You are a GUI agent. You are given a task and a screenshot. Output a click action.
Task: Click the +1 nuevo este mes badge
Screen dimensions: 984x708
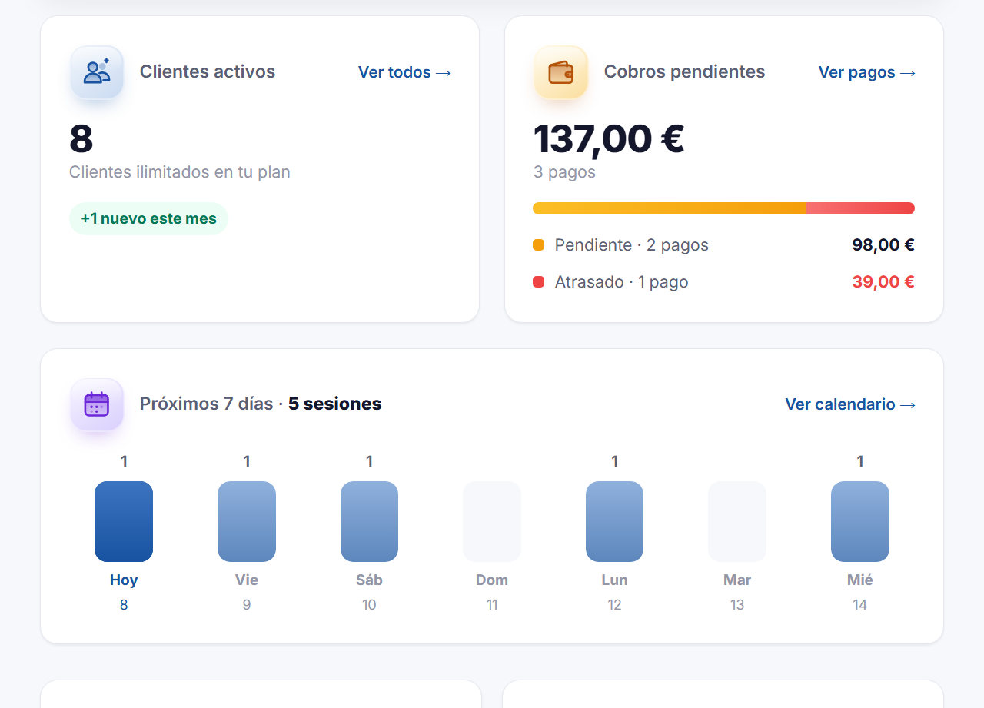point(148,218)
